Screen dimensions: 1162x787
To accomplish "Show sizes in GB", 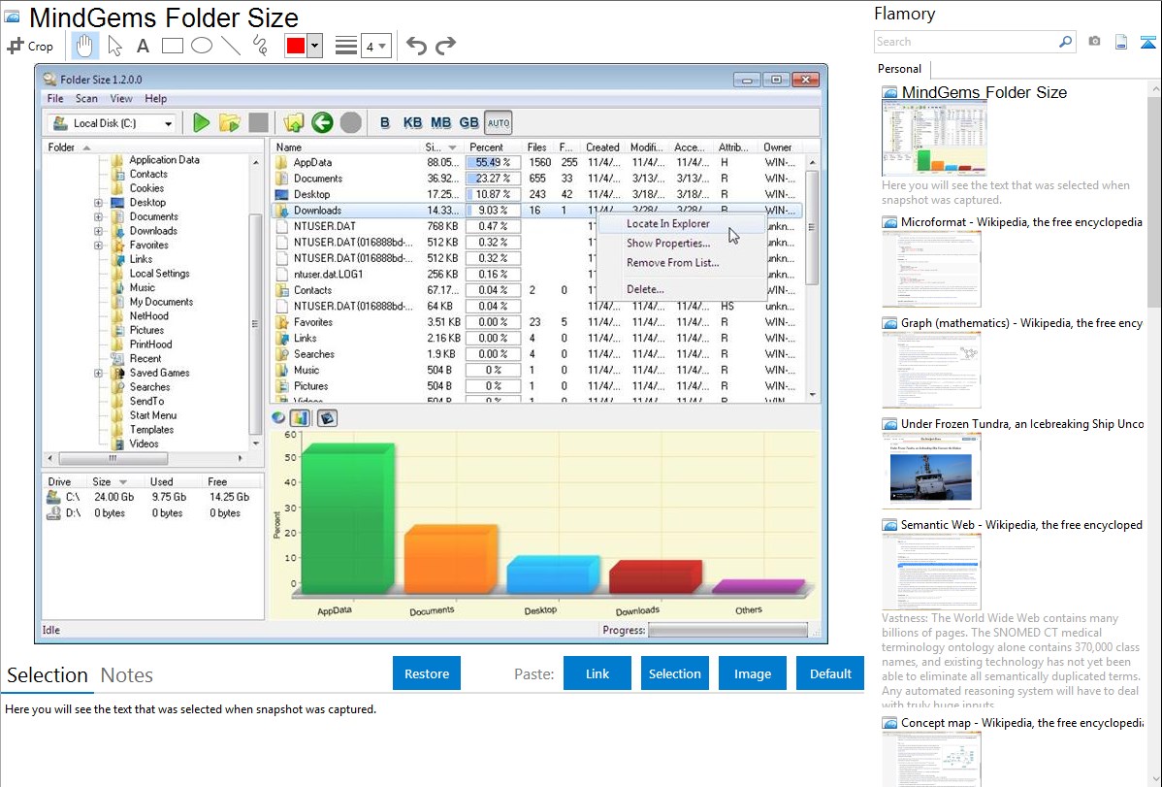I will tap(469, 123).
